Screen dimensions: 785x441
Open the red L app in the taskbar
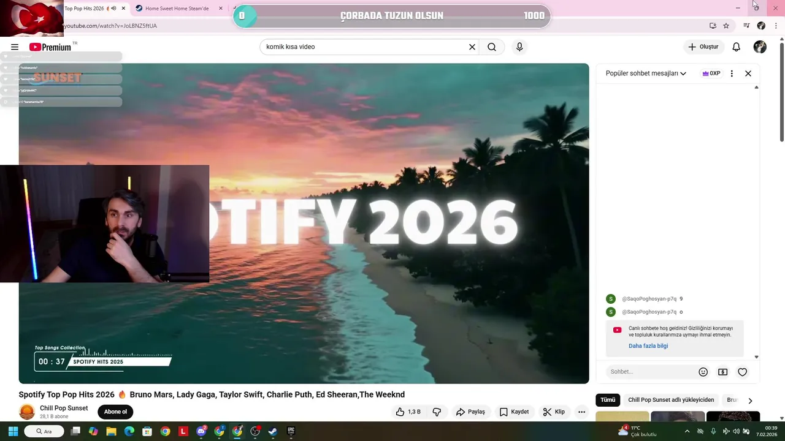[183, 431]
